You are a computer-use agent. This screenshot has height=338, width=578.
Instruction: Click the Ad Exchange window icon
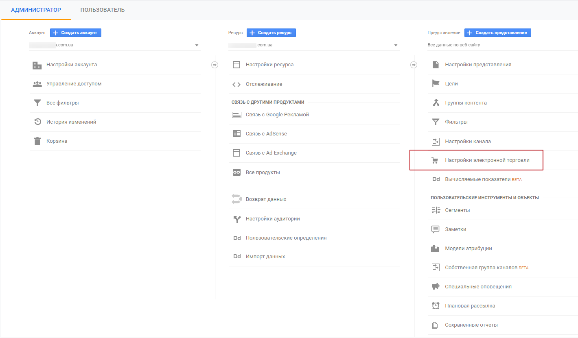[x=236, y=153]
